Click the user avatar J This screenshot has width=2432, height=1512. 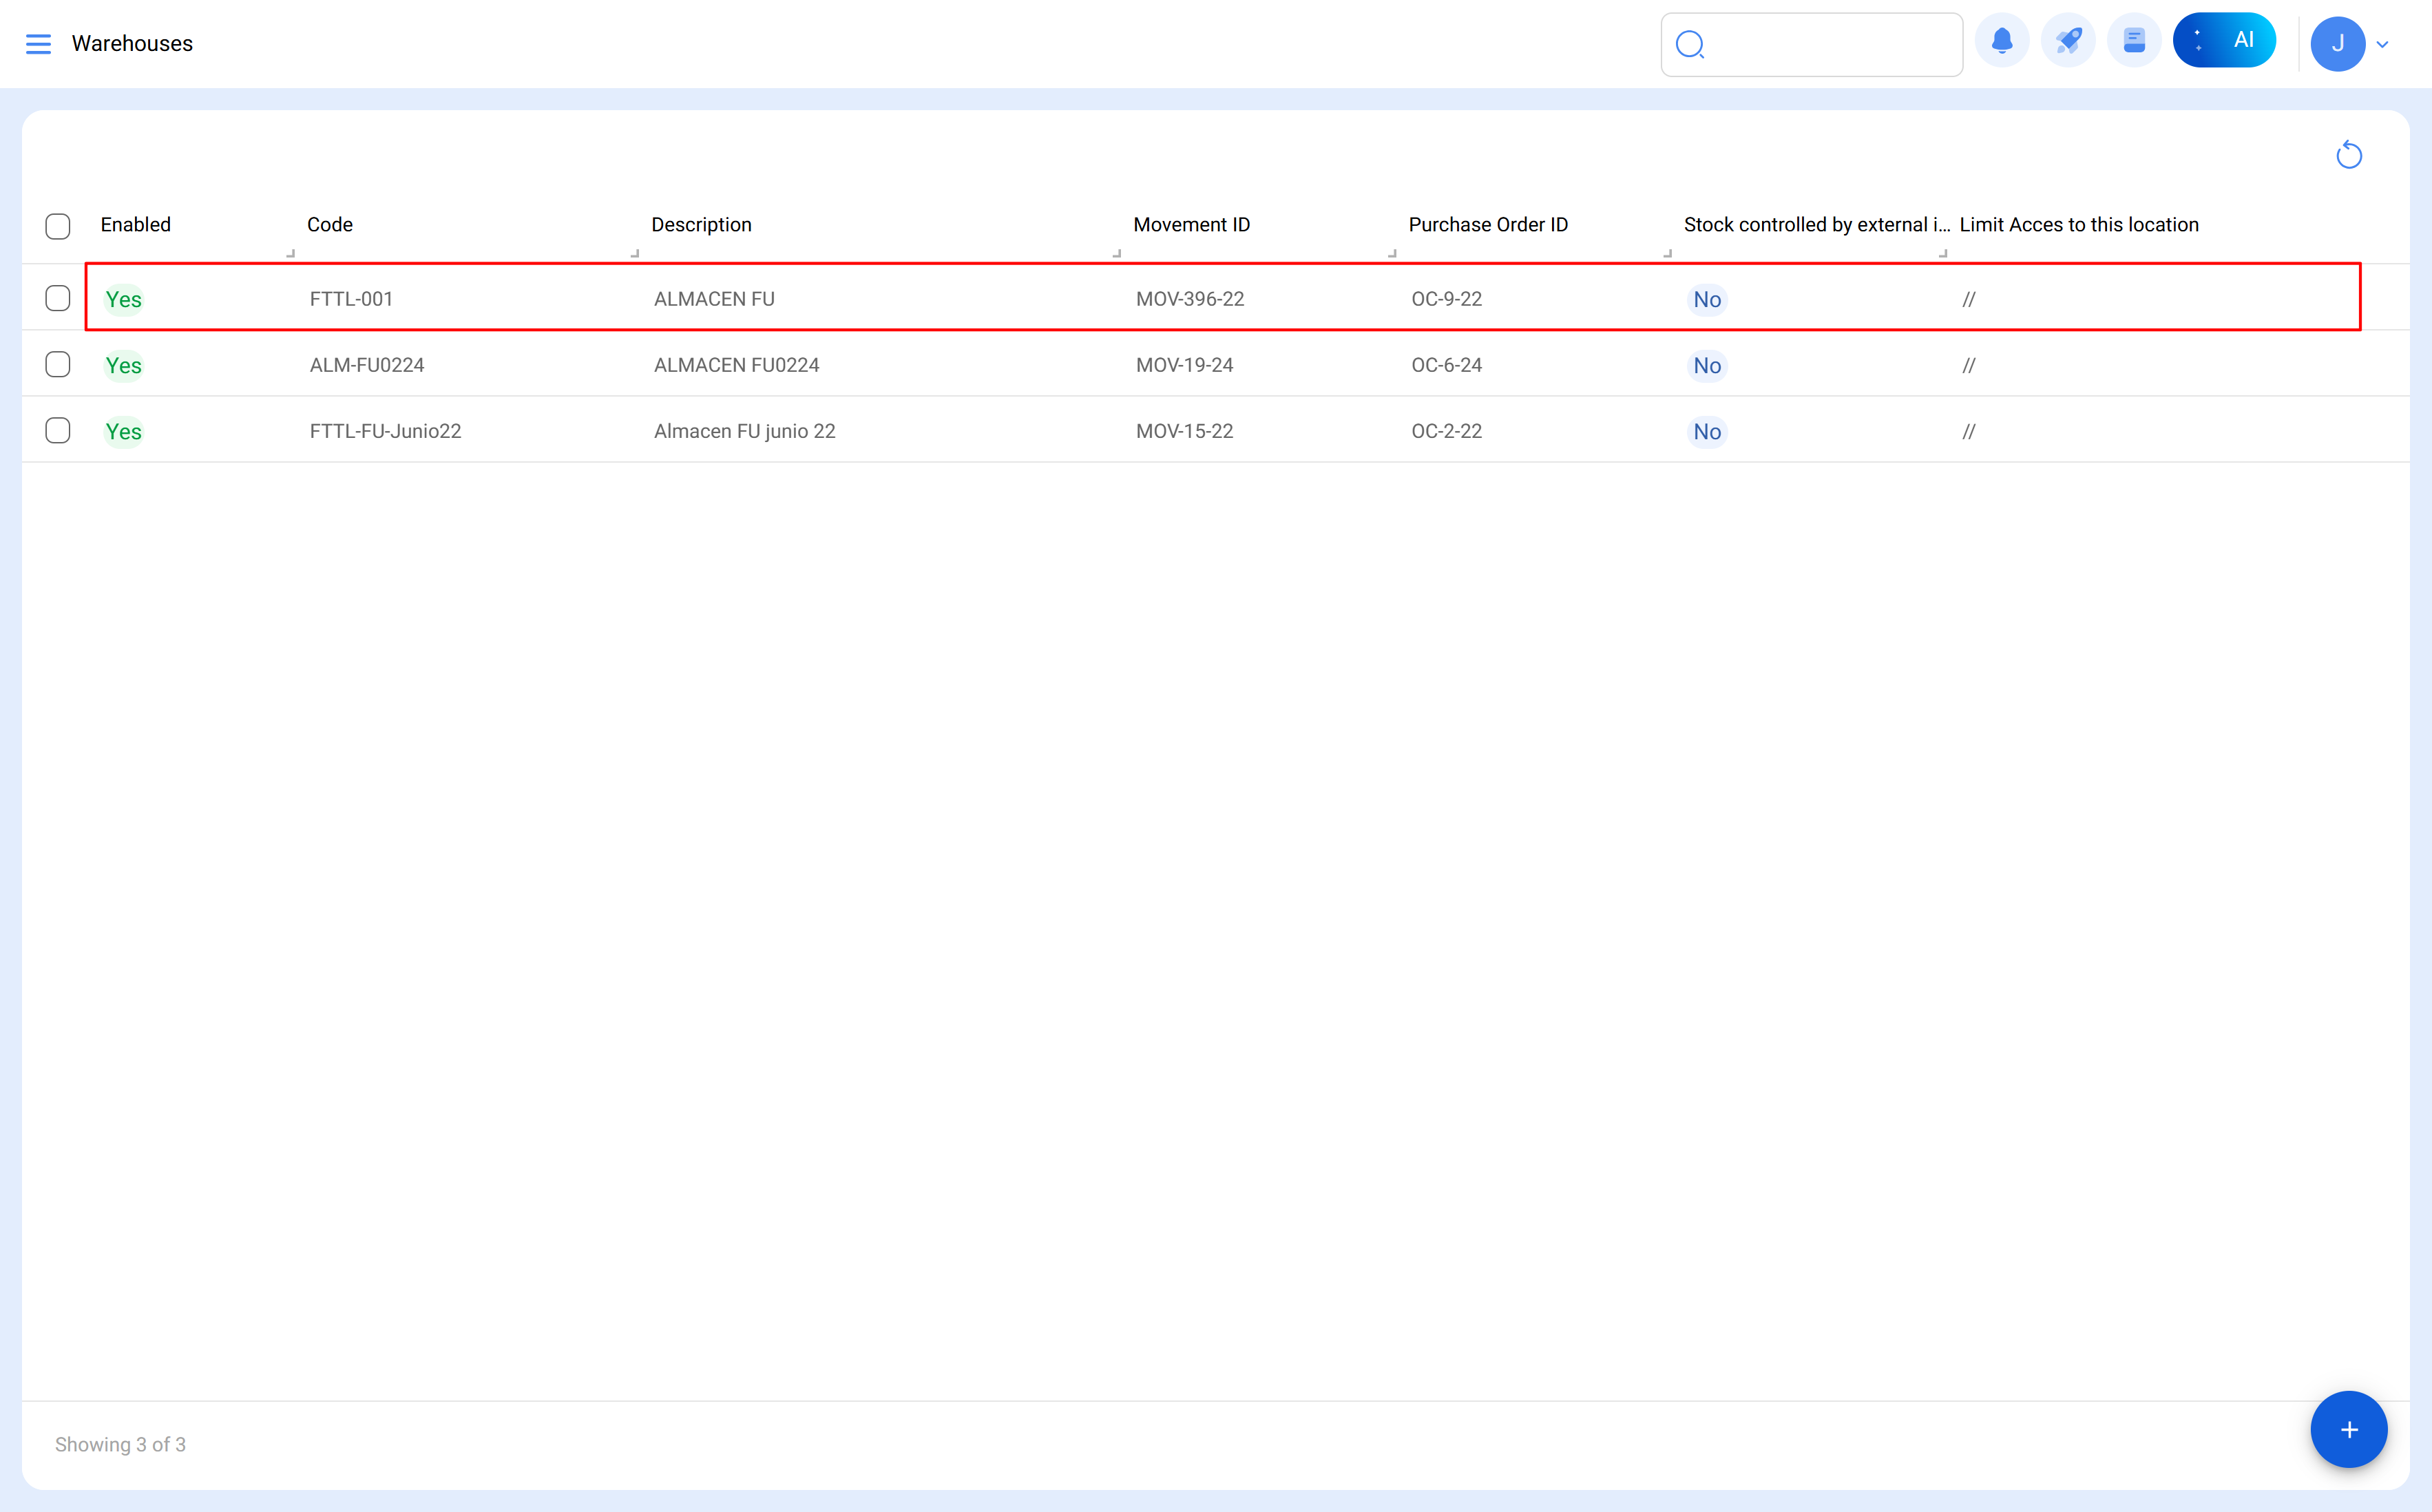[2337, 44]
